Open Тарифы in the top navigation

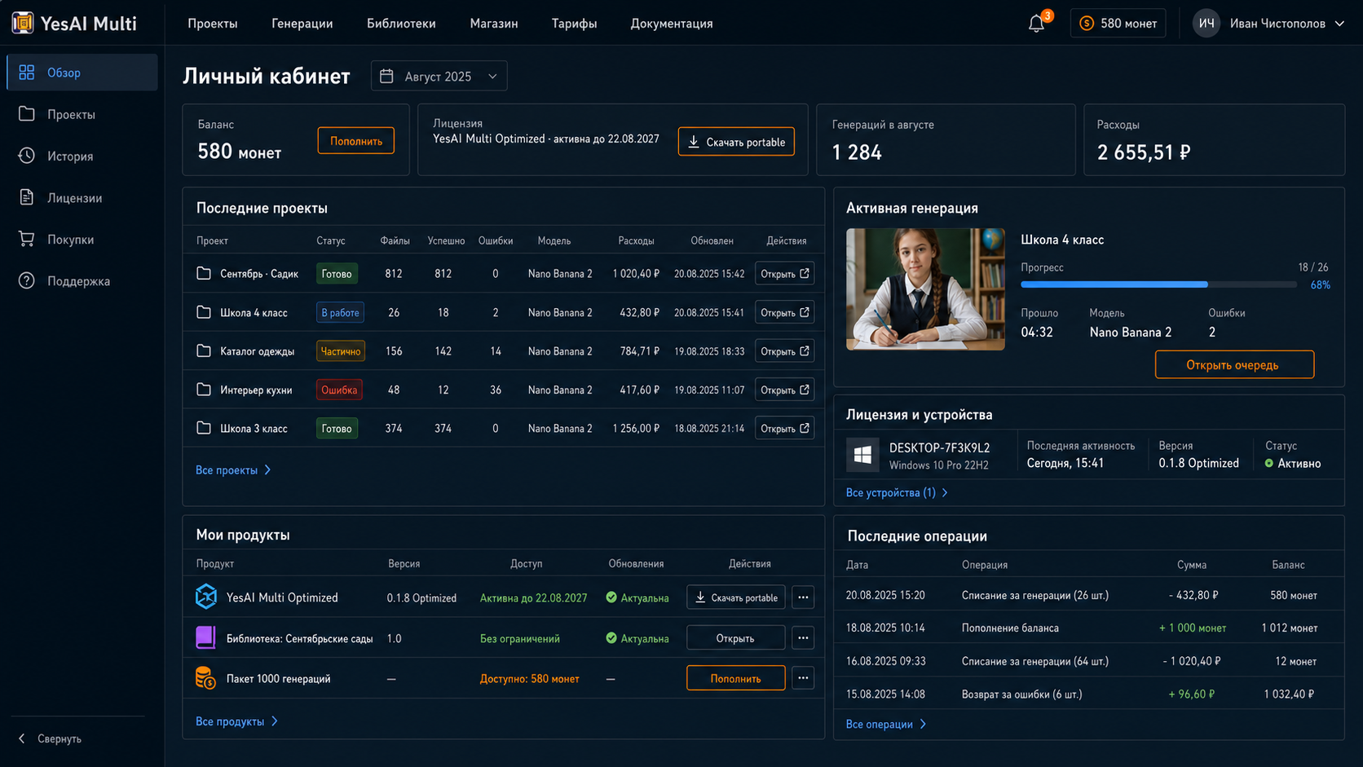[x=574, y=24]
